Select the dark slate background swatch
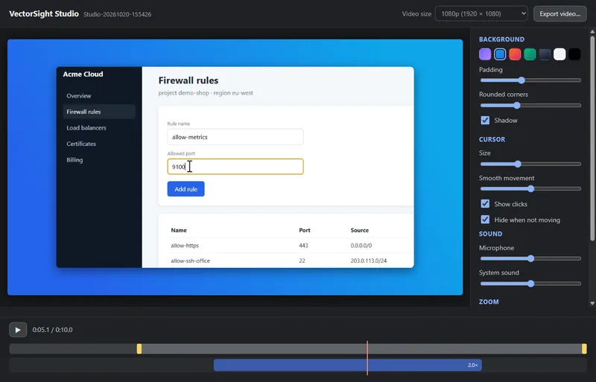The image size is (596, 382). 545,54
